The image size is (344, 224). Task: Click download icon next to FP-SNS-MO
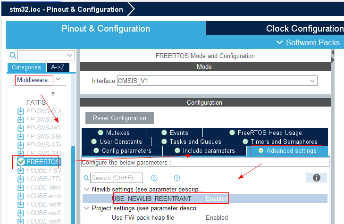click(21, 128)
